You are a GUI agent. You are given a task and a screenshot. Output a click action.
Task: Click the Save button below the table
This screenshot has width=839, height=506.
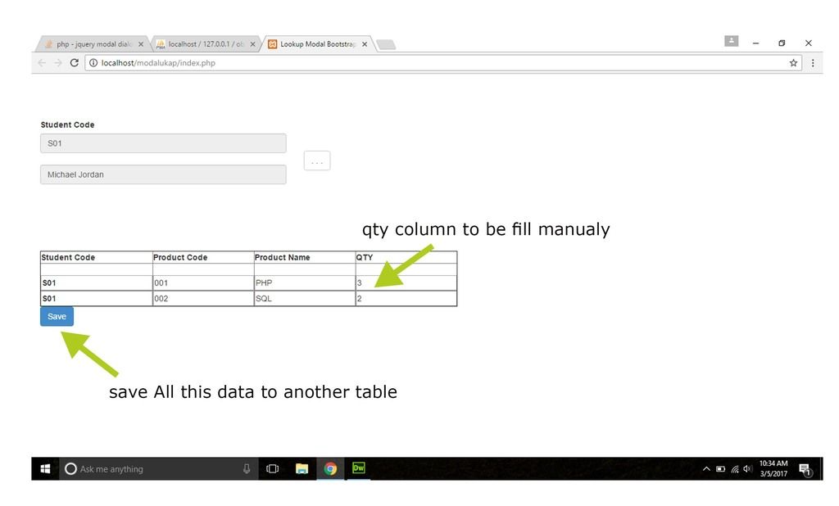pyautogui.click(x=56, y=316)
